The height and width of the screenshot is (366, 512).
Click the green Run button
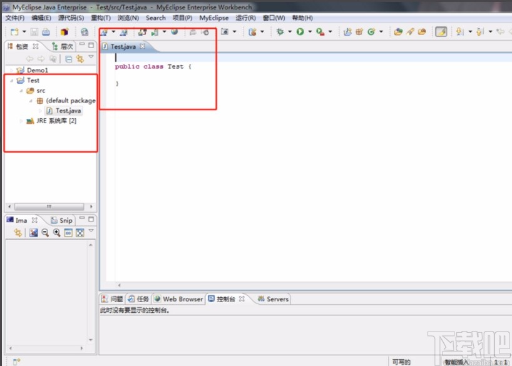(300, 32)
